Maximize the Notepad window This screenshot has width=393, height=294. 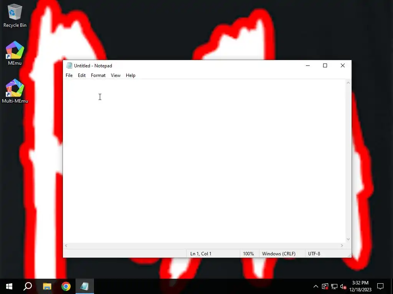coord(325,65)
